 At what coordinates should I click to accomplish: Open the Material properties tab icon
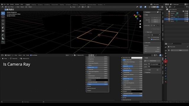(x=166, y=82)
